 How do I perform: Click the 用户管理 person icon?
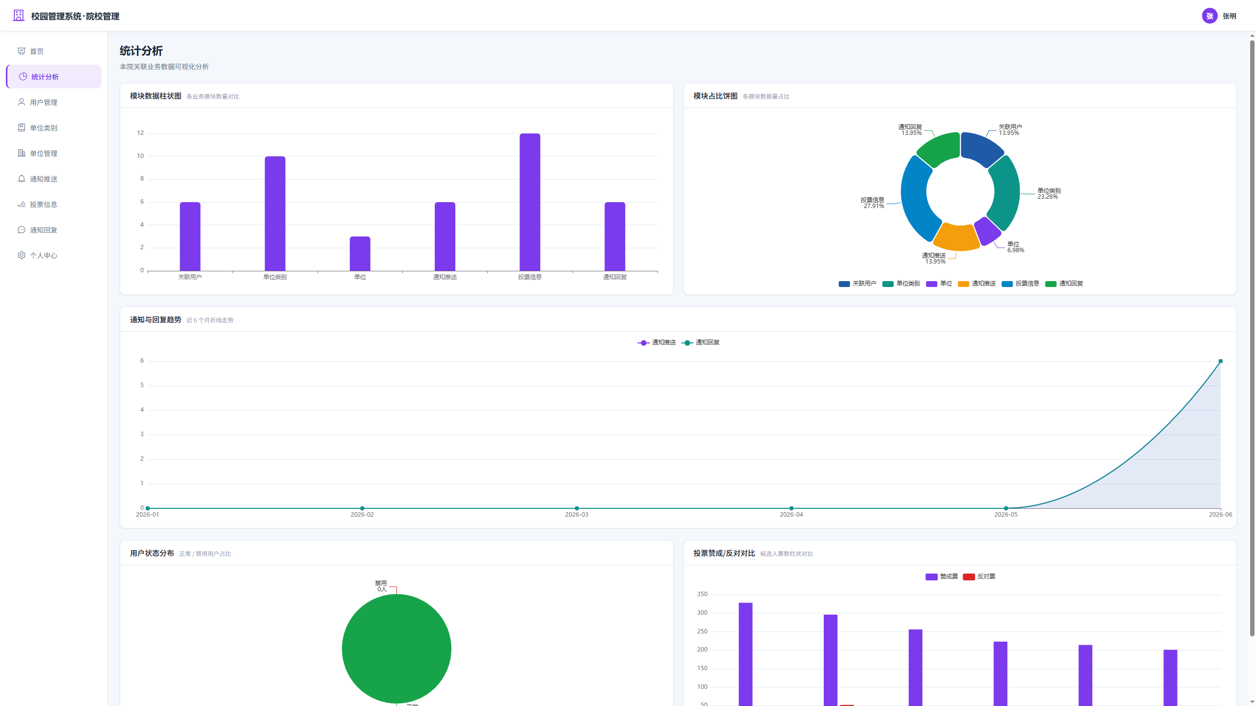tap(22, 102)
